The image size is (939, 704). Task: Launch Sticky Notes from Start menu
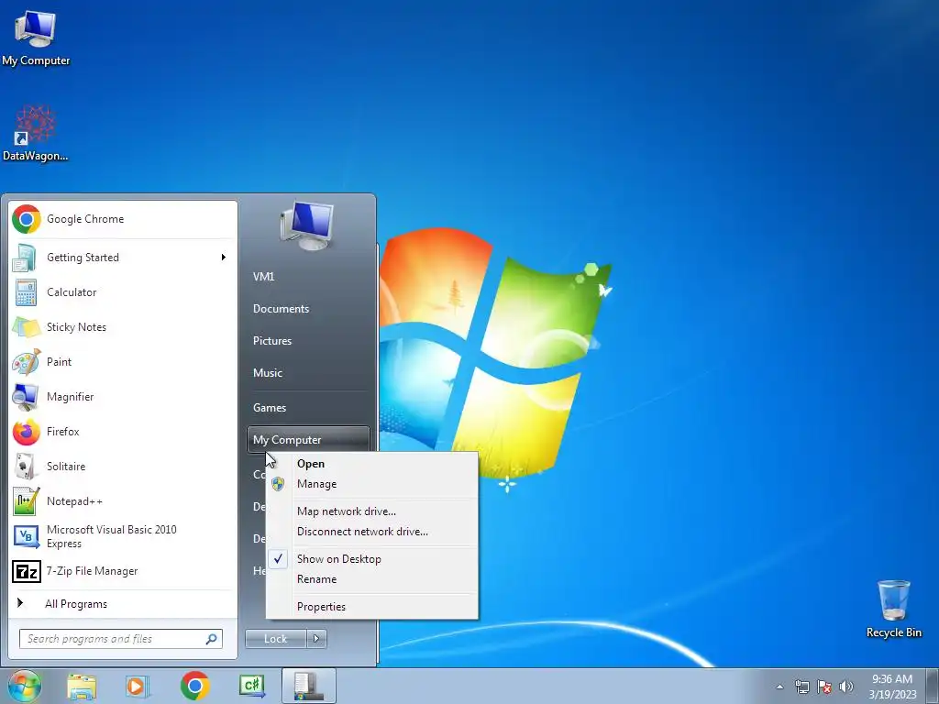[x=123, y=327]
